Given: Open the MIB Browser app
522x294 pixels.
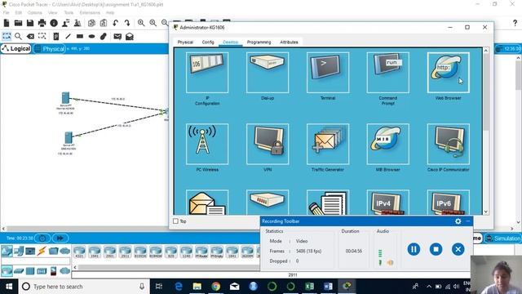Looking at the screenshot, I should [388, 144].
